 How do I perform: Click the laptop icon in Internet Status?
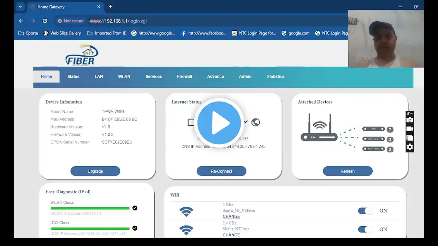pos(191,122)
